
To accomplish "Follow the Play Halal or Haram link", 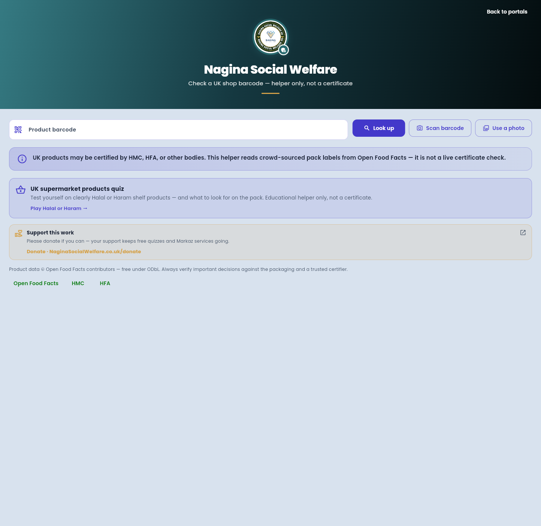I will 59,209.
